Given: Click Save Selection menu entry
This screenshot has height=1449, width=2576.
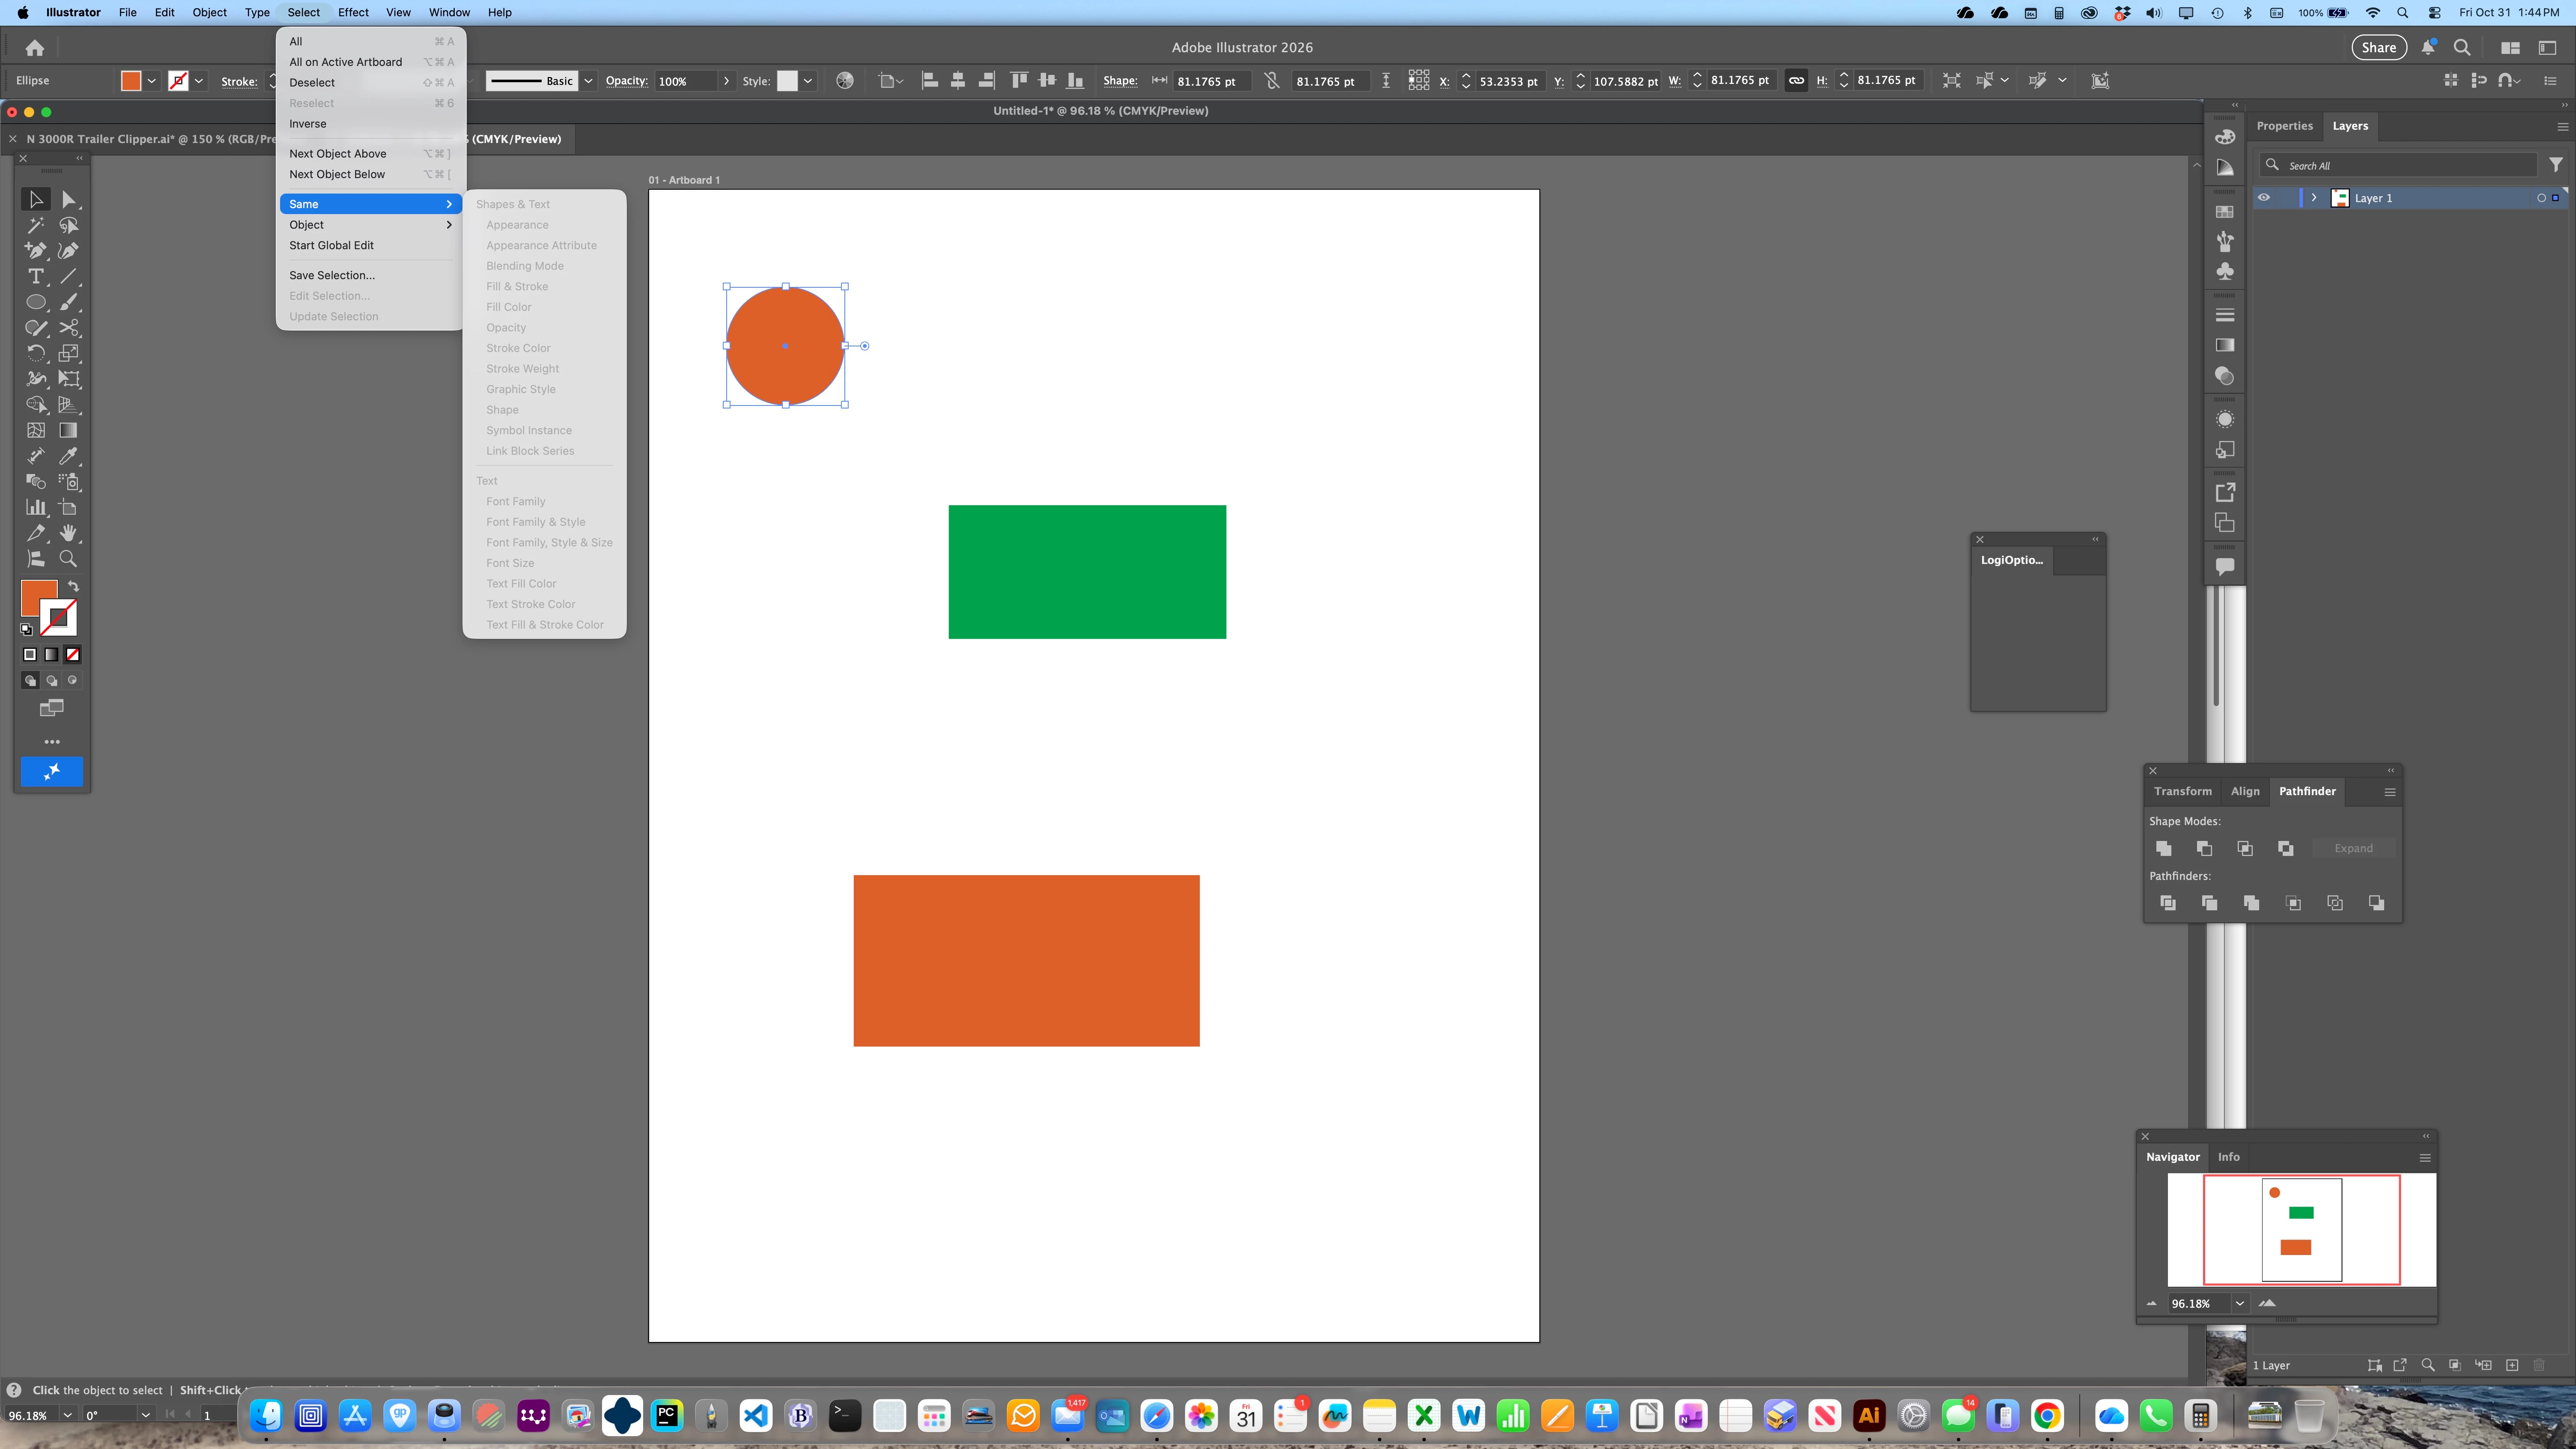Looking at the screenshot, I should coord(332,275).
